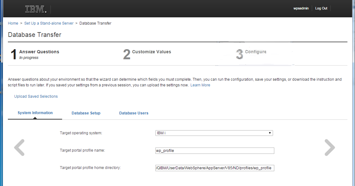This screenshot has height=186, width=355.
Task: Click the large Database Transfer page heading
Action: [x=35, y=35]
